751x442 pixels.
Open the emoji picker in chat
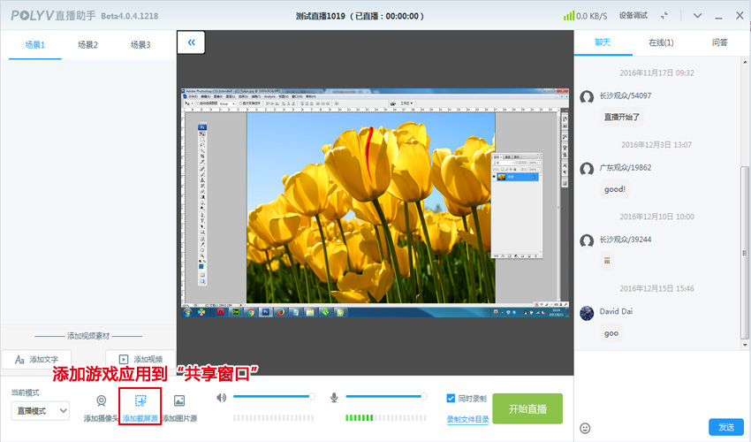585,428
